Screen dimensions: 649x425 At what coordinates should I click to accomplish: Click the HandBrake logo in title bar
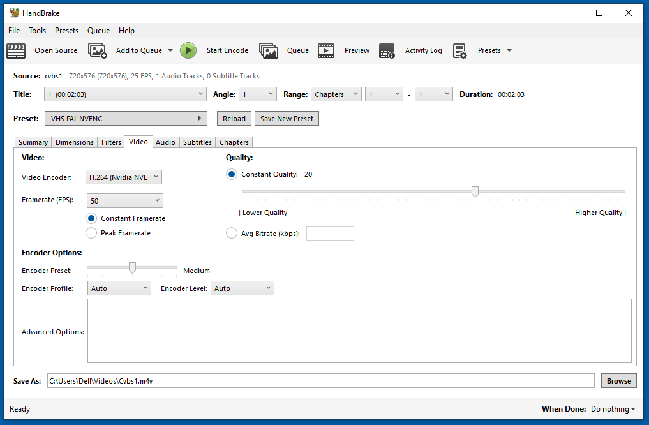[x=14, y=13]
